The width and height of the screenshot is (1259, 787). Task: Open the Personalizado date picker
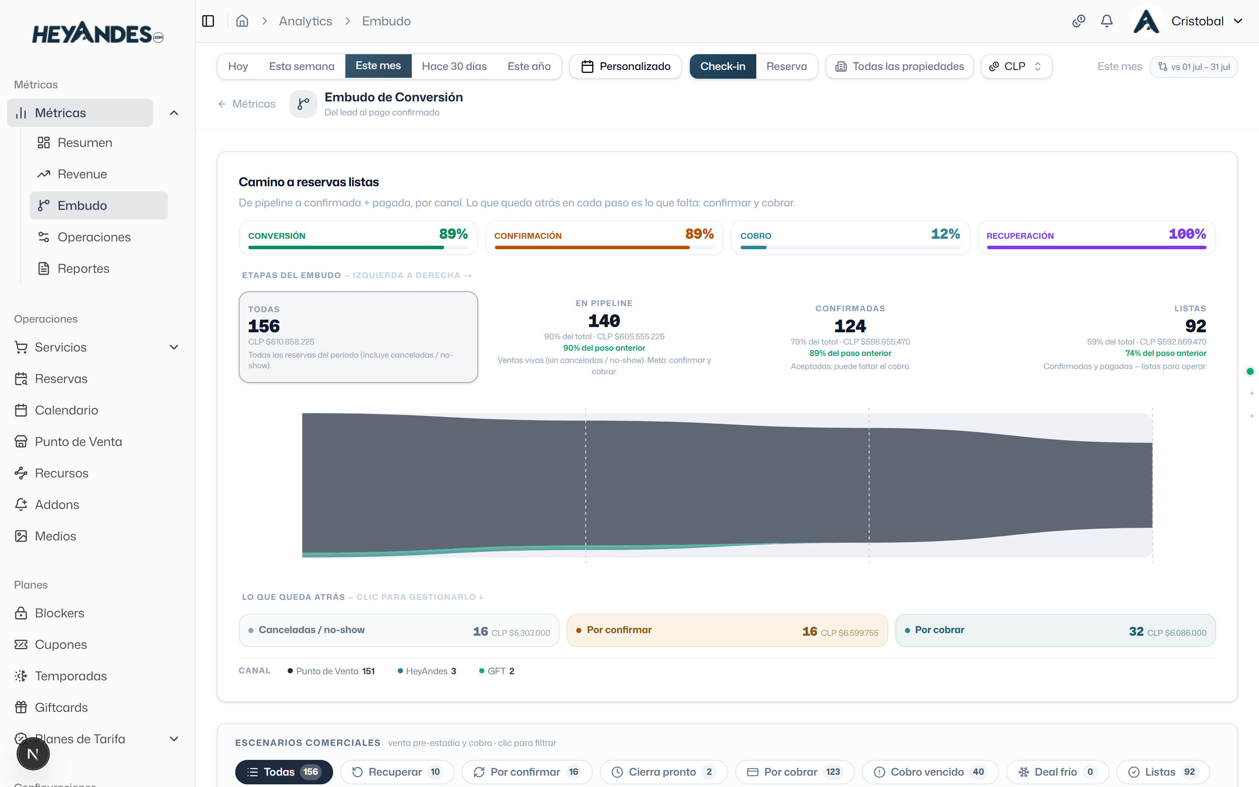625,66
